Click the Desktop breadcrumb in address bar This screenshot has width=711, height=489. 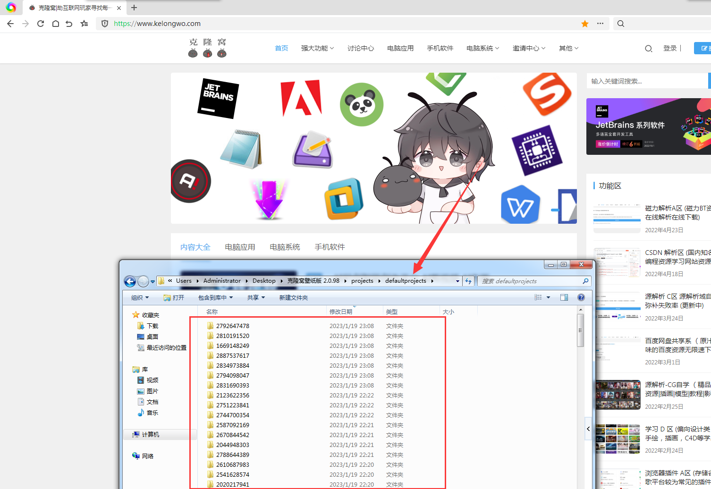click(x=264, y=280)
